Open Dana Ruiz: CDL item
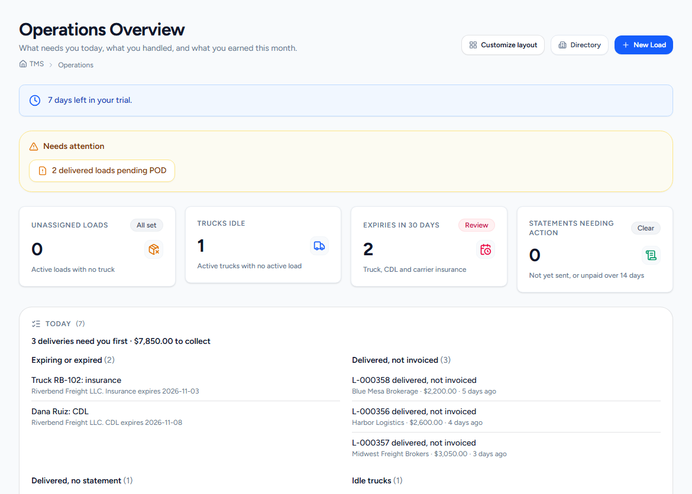 pos(185,417)
